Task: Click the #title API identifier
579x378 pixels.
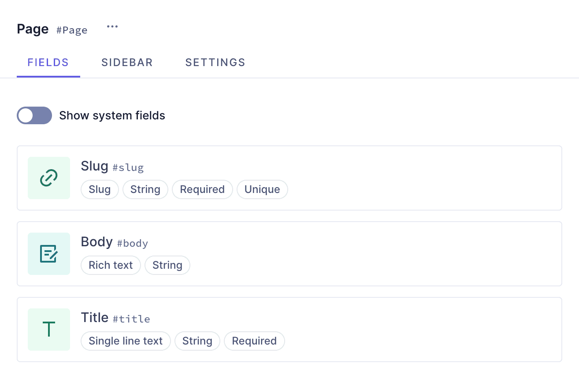Action: click(131, 319)
